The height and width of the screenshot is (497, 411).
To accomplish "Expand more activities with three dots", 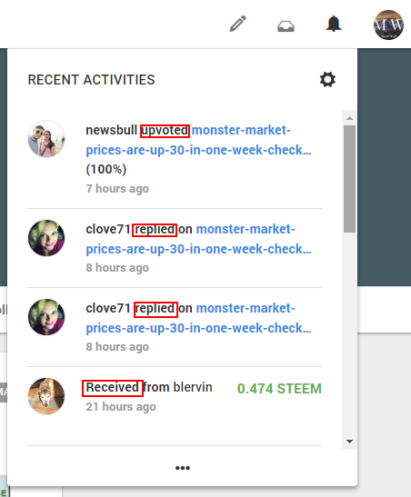I will 183,468.
